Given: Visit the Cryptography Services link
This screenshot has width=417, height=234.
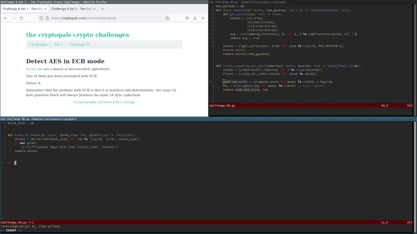Looking at the screenshot, I should tap(93, 102).
